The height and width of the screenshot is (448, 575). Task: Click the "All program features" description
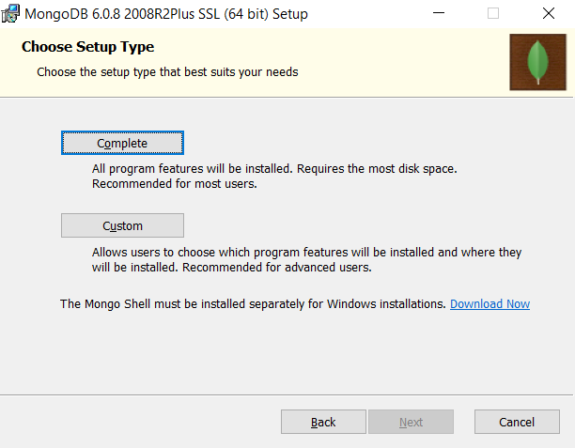tap(274, 176)
